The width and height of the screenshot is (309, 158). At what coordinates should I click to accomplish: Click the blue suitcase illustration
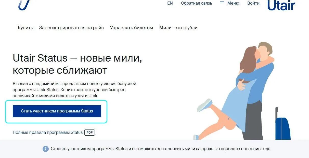282,124
